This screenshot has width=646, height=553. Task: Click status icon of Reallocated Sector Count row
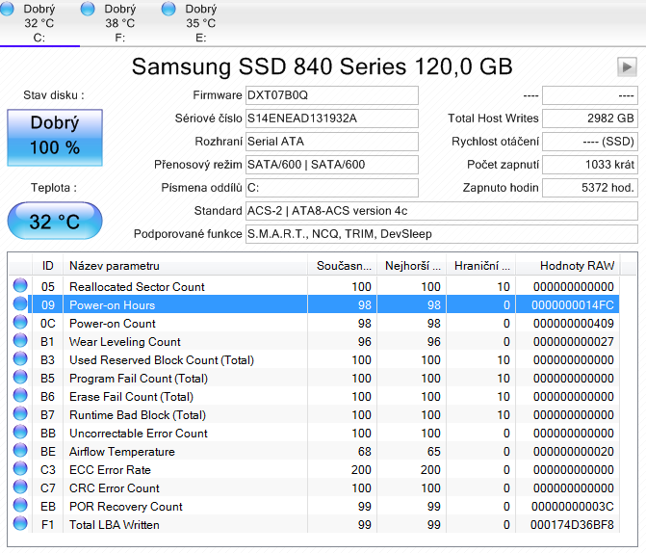point(20,285)
